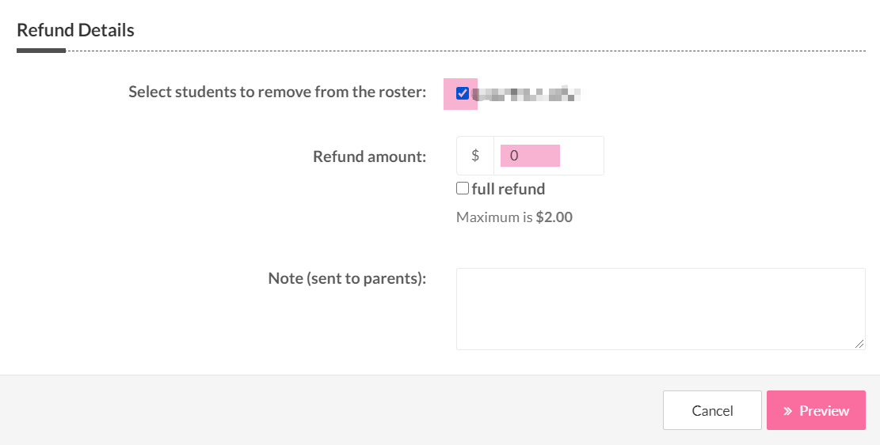Viewport: 880px width, 445px height.
Task: Click the pink Preview button
Action: click(x=816, y=410)
